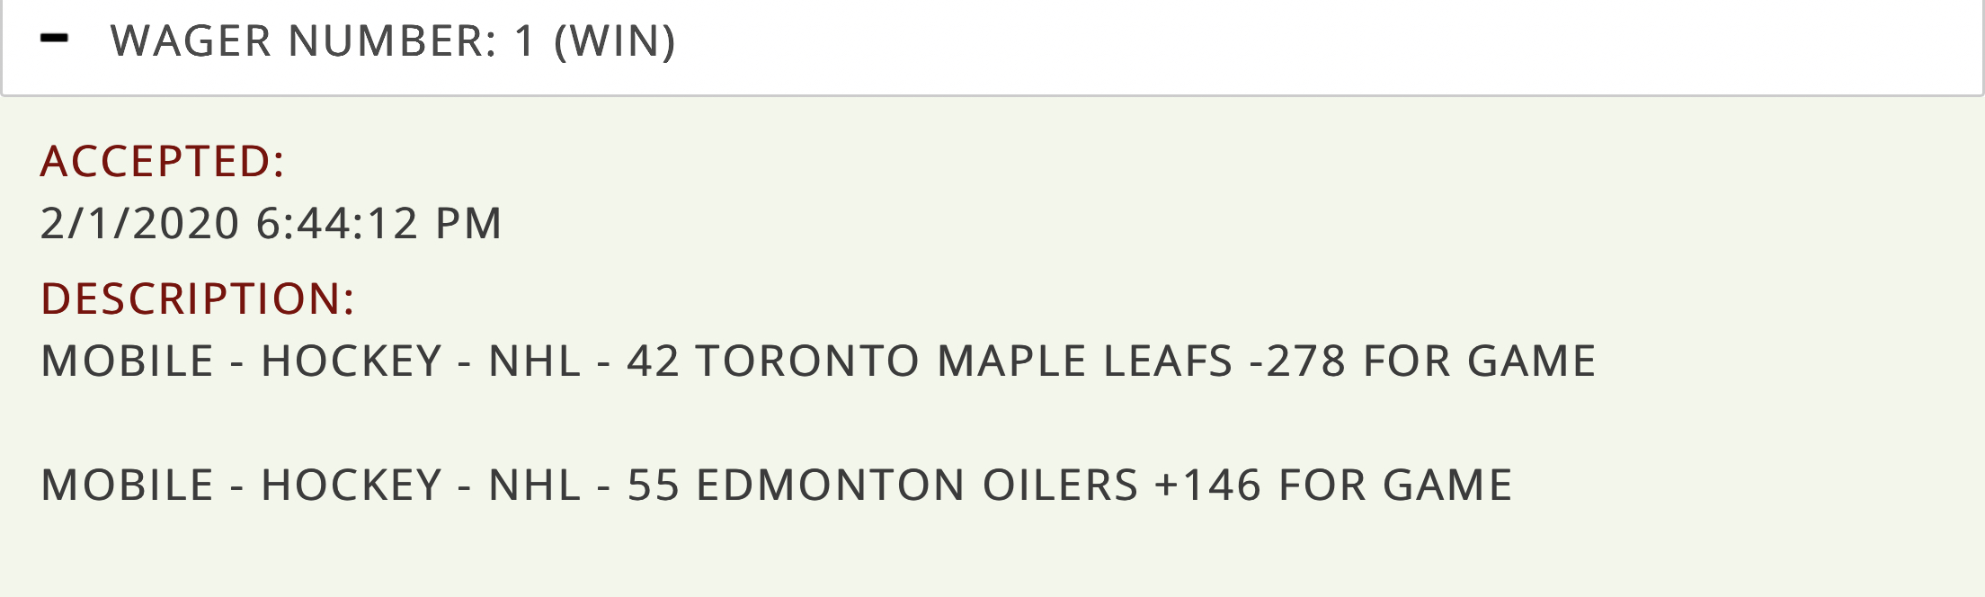Image resolution: width=1985 pixels, height=597 pixels.
Task: Select the TORONTO MAPLE LEAFS team name
Action: pos(964,361)
